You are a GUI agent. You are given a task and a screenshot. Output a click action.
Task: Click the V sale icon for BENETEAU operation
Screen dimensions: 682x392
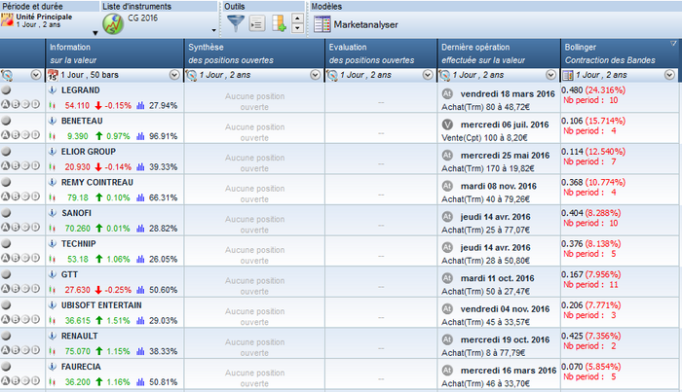447,125
